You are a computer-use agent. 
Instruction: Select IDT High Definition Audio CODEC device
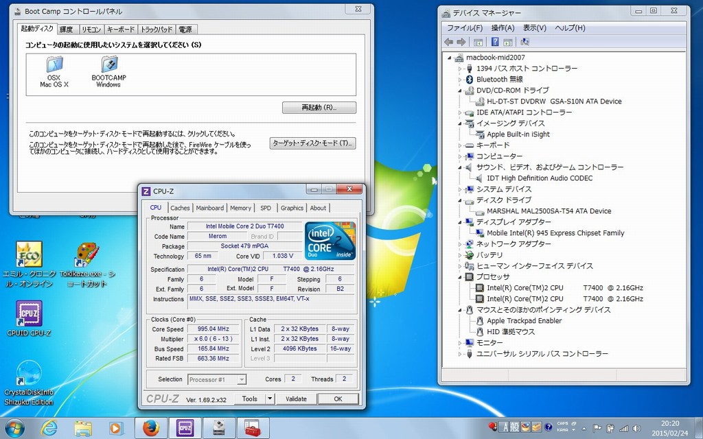[540, 178]
